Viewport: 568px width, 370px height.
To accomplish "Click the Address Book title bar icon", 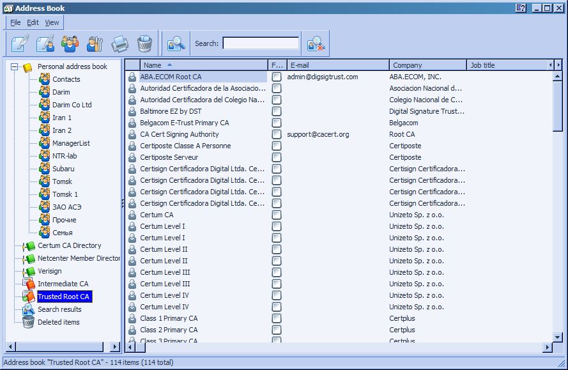I will pyautogui.click(x=8, y=8).
